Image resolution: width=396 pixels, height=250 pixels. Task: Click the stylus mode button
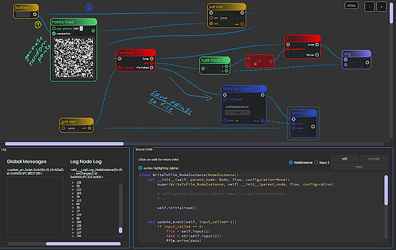click(351, 5)
